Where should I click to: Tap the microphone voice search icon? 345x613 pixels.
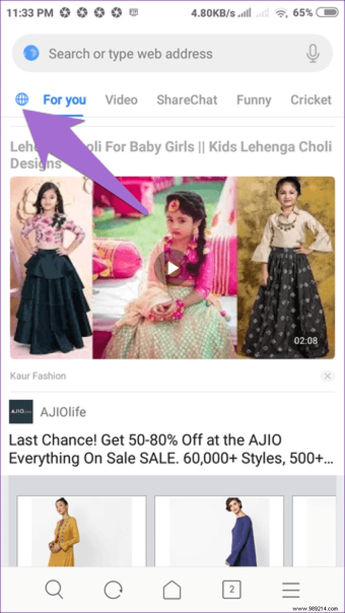[x=312, y=53]
